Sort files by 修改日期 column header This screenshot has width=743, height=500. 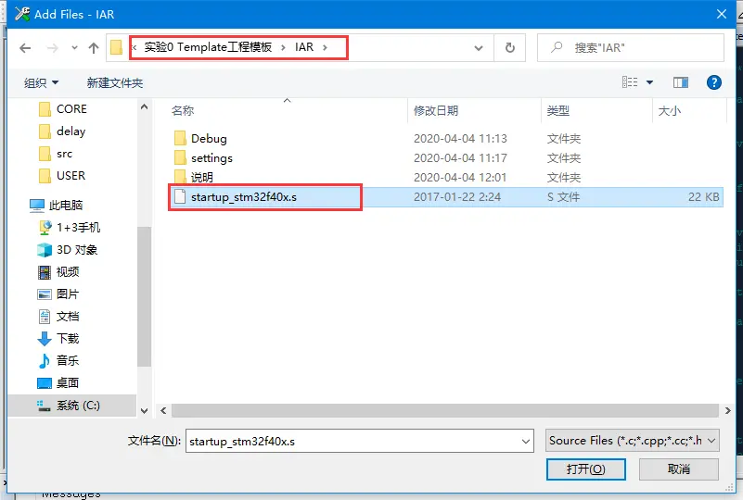pyautogui.click(x=435, y=111)
